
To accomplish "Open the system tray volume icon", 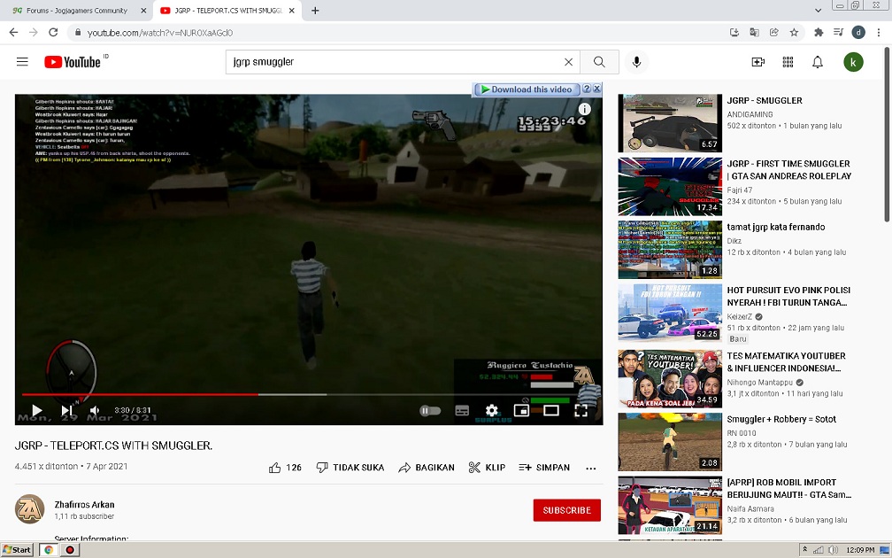I will coord(834,550).
